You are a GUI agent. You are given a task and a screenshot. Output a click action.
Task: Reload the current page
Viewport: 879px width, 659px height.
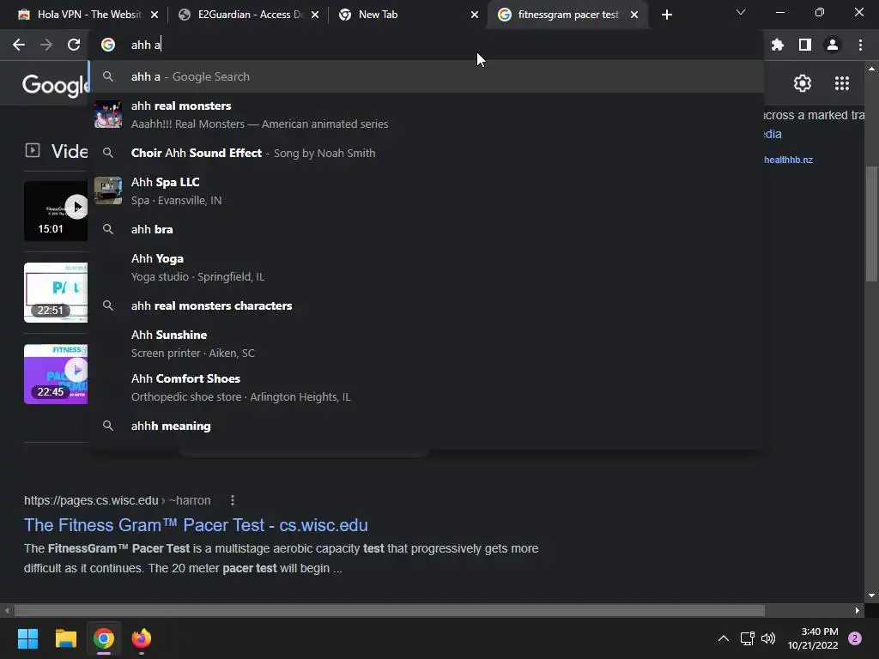[x=74, y=45]
